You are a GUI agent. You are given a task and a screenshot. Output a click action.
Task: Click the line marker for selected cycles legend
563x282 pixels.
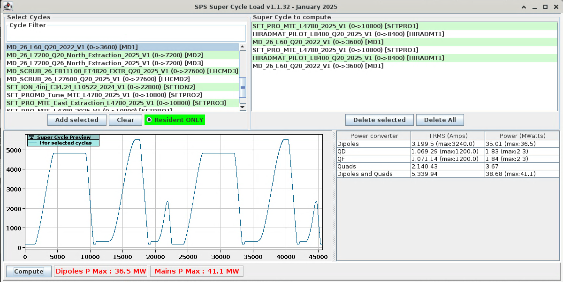click(32, 143)
